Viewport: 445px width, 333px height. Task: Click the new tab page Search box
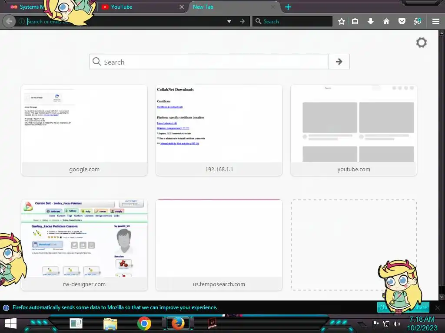click(x=209, y=62)
